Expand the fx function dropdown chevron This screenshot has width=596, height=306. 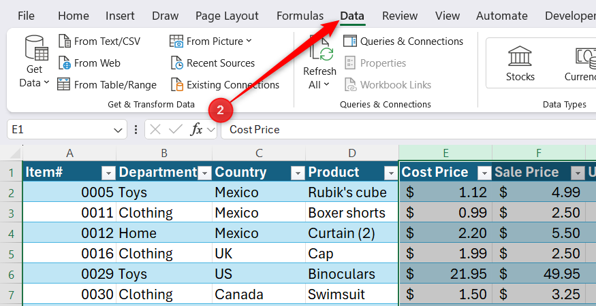coord(210,130)
